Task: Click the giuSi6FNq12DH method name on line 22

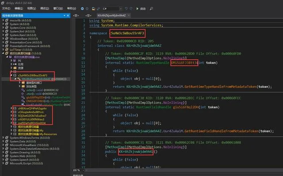Action: coord(186,107)
